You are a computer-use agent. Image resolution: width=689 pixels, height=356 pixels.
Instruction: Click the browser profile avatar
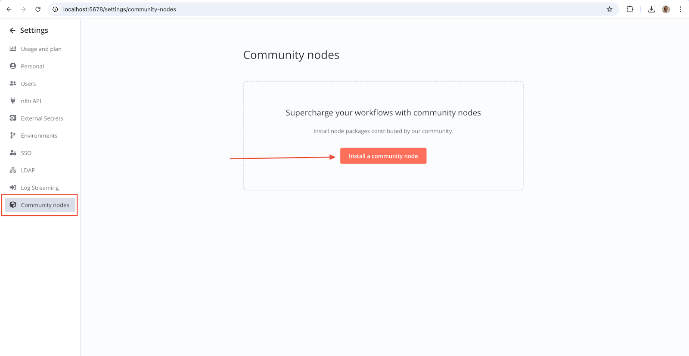(666, 9)
